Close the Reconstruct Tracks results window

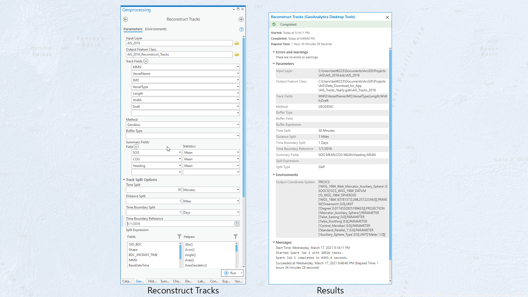click(x=387, y=17)
